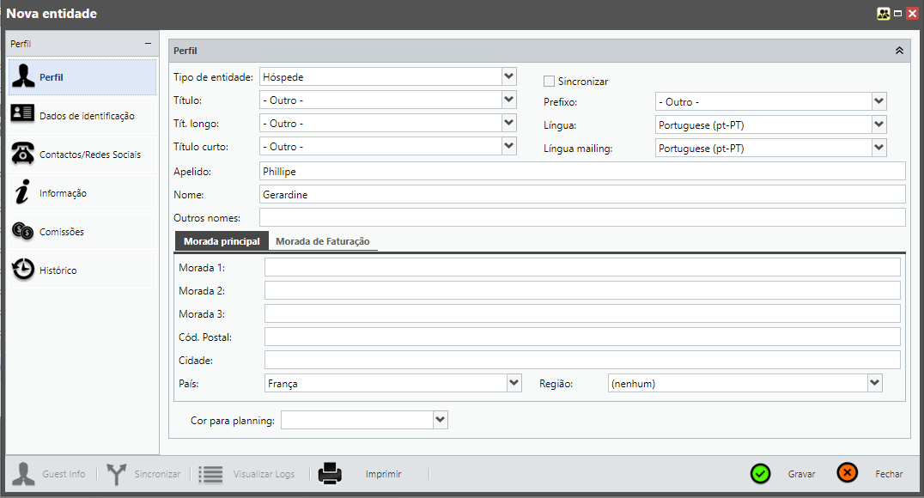Viewport: 924px width, 498px height.
Task: Open the Língua mailing dropdown arrow
Action: 878,148
